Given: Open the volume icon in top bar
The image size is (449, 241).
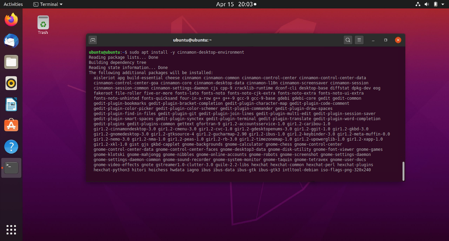Looking at the screenshot, I should pyautogui.click(x=427, y=4).
